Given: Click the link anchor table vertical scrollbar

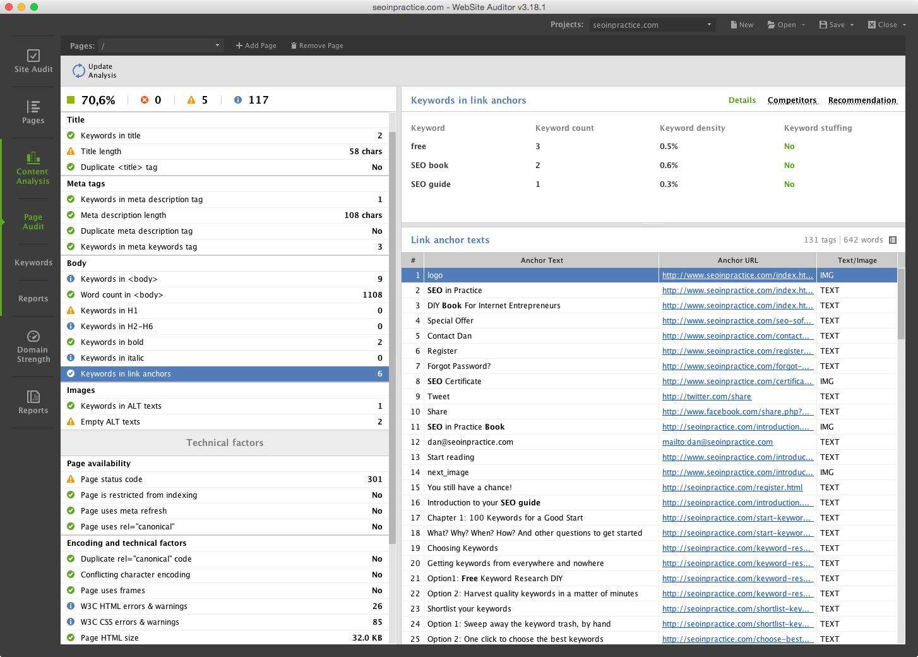Looking at the screenshot, I should pos(901,303).
